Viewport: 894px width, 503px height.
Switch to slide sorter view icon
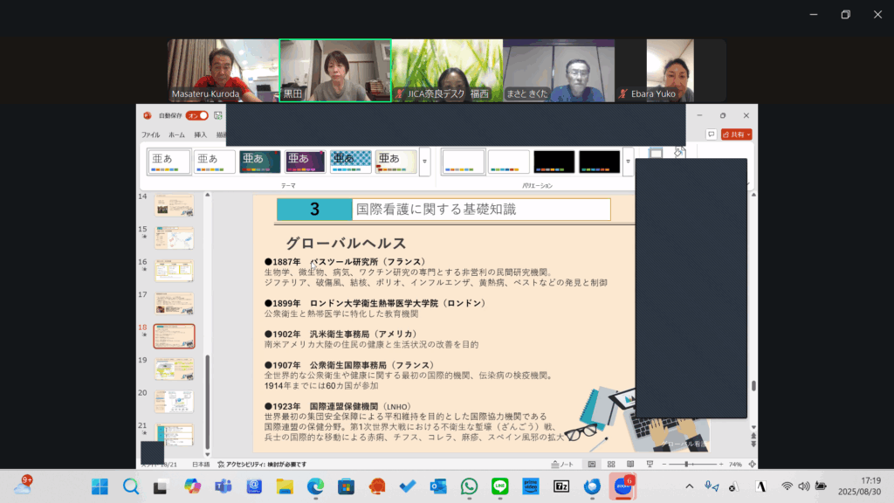click(x=611, y=464)
